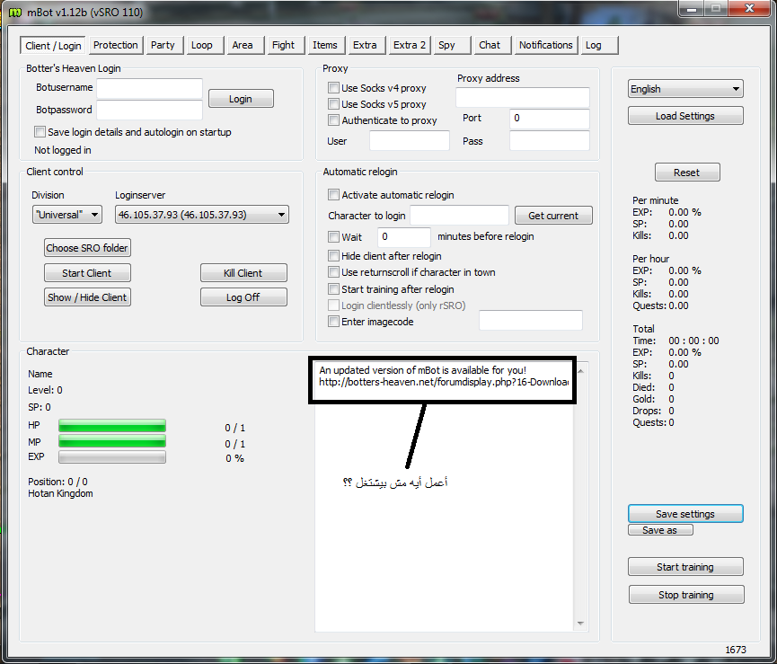Click the Start training button

[685, 567]
